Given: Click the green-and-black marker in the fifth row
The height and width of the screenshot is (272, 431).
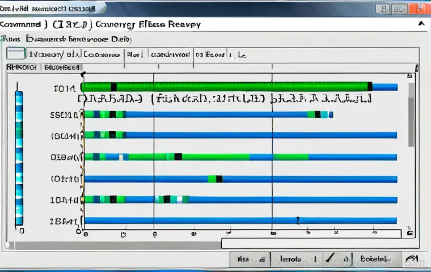Looking at the screenshot, I should (x=216, y=179).
